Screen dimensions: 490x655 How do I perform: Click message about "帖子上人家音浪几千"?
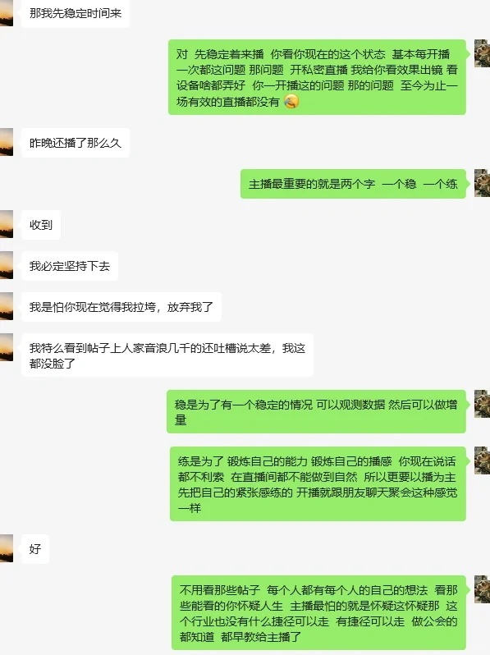click(x=167, y=355)
